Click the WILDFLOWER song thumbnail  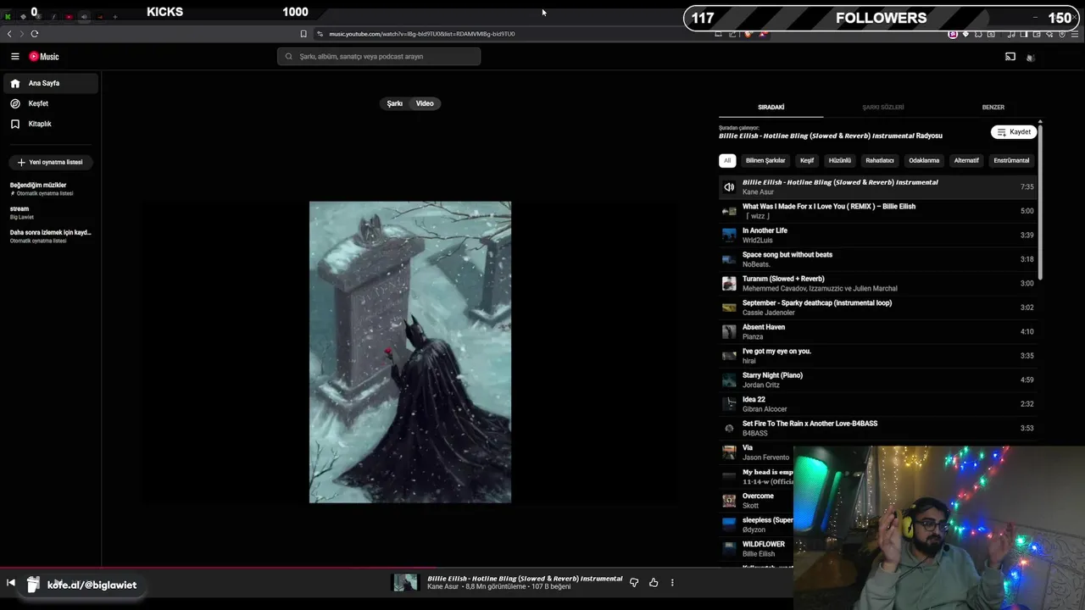pos(729,549)
